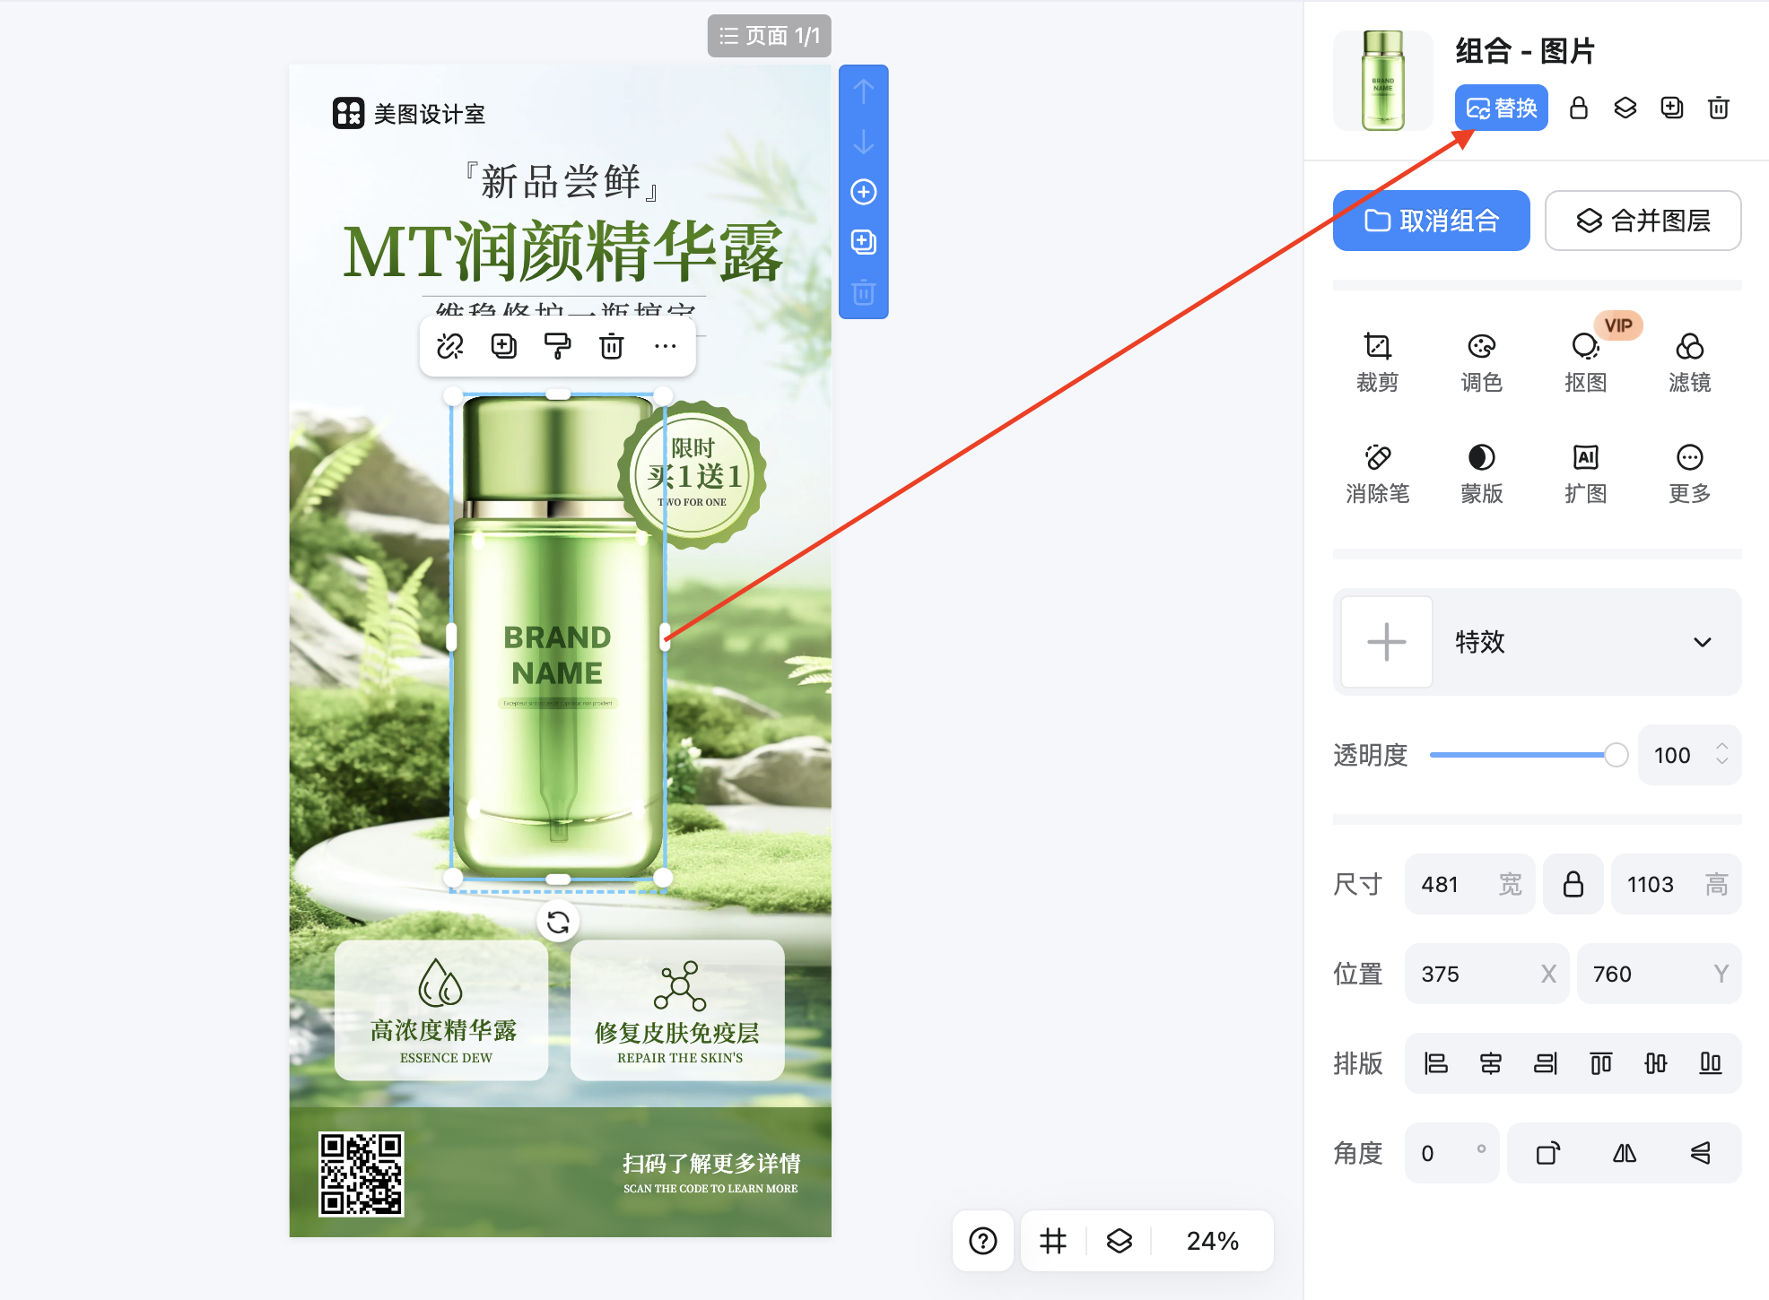Screen dimensions: 1769x1300
Task: Click the 透明度 opacity slider handle
Action: (x=1616, y=755)
